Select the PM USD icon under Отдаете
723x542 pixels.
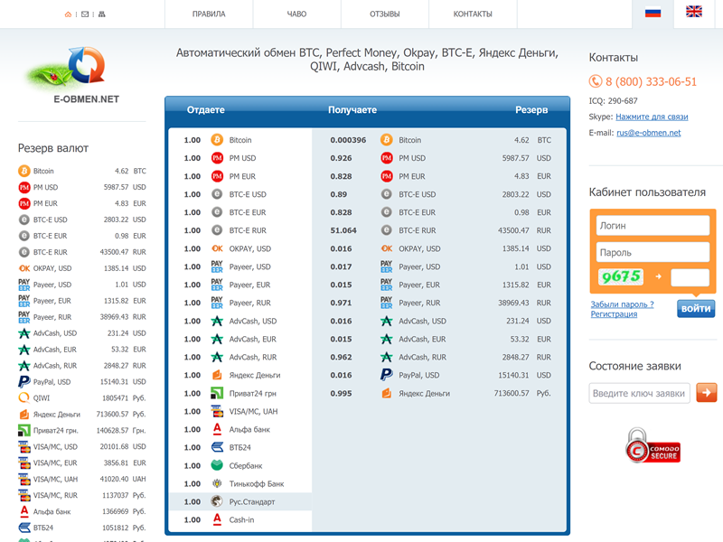pyautogui.click(x=217, y=158)
